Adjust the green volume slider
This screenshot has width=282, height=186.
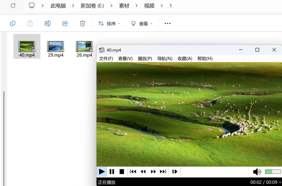[273, 172]
